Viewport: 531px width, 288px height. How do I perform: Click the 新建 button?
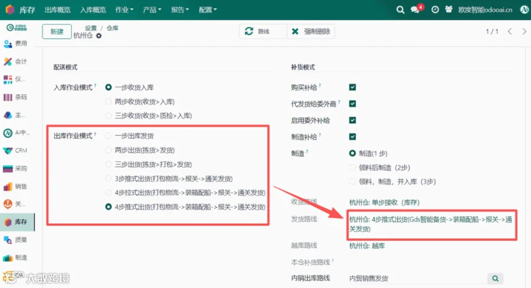57,31
